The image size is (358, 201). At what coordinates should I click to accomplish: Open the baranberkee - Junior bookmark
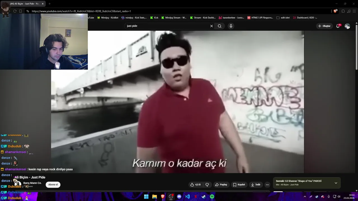[x=231, y=18]
